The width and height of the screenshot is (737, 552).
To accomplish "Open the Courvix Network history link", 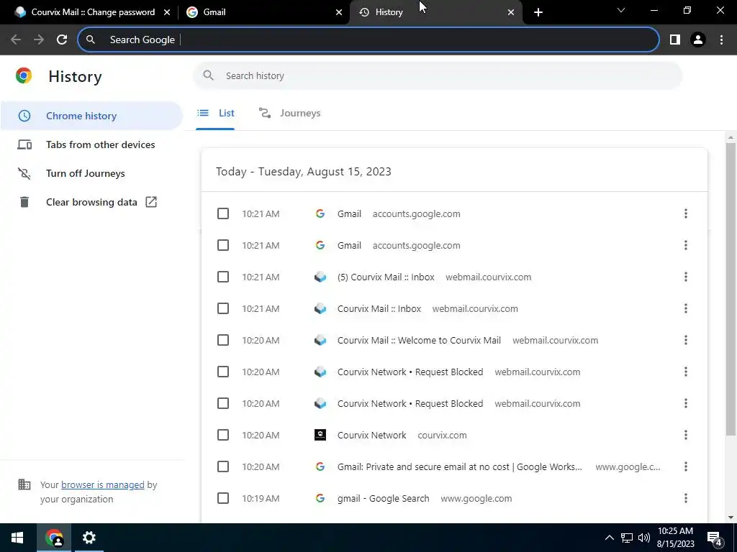I will point(372,435).
